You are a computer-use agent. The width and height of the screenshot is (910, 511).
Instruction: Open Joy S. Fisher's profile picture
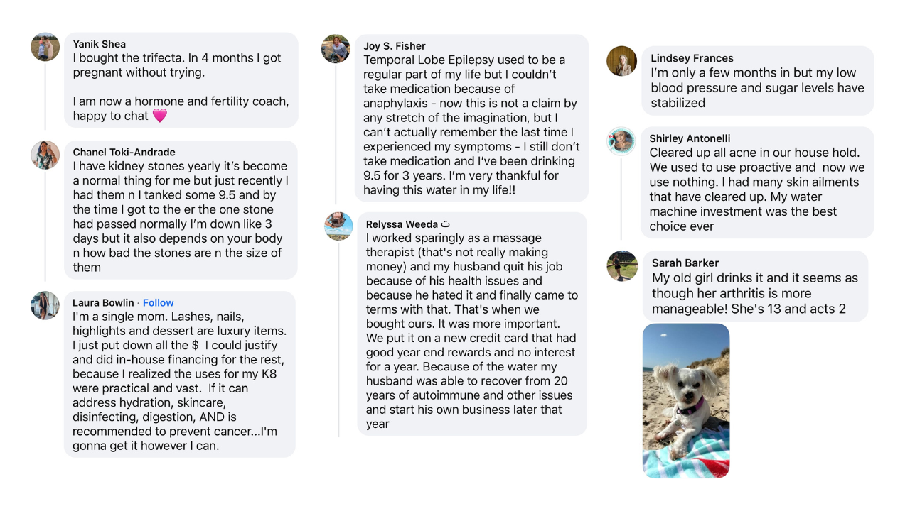point(336,49)
